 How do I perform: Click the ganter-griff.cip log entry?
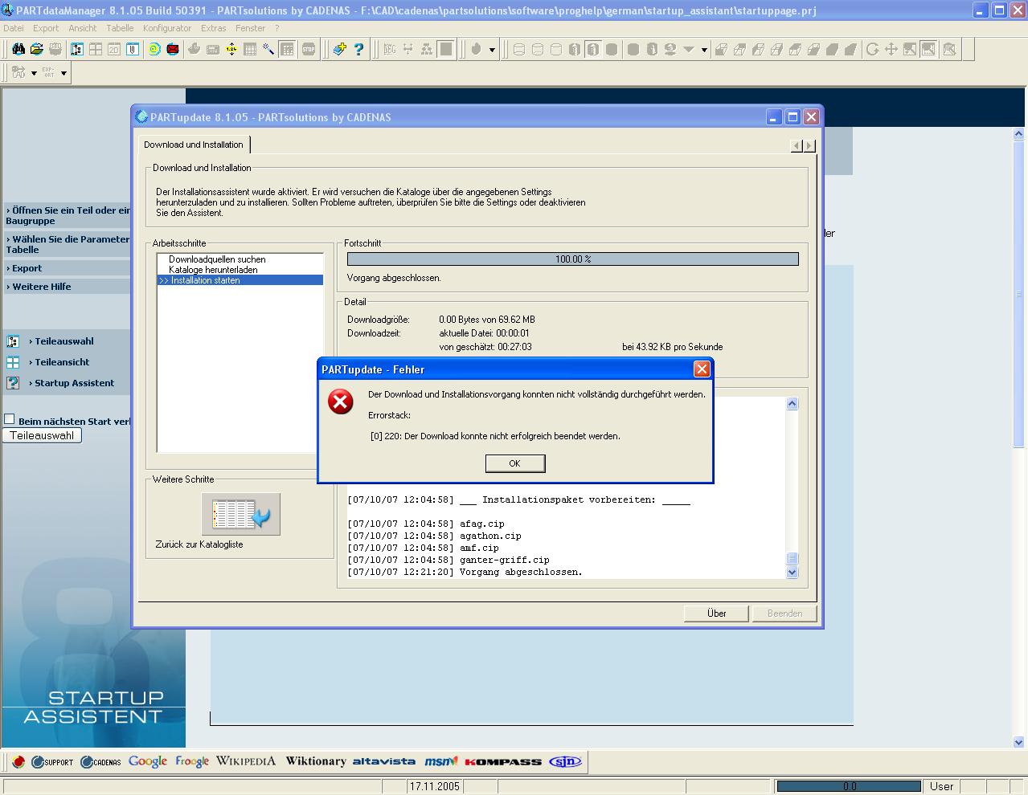tap(448, 561)
